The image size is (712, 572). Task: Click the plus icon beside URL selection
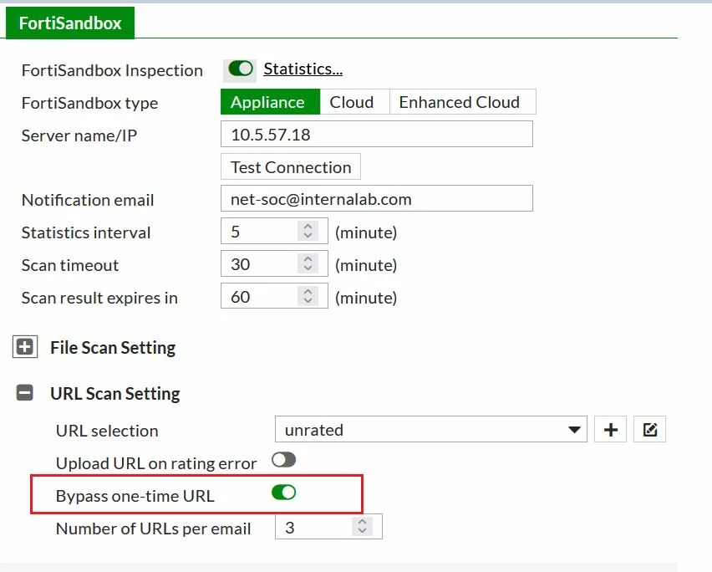pos(610,429)
